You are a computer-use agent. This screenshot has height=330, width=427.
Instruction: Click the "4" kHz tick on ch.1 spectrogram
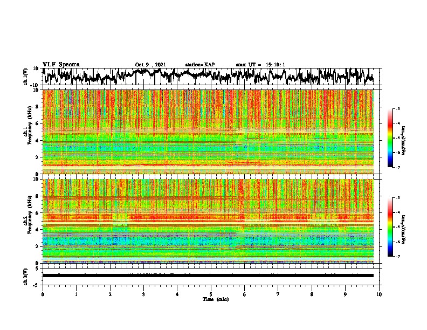pyautogui.click(x=37, y=141)
